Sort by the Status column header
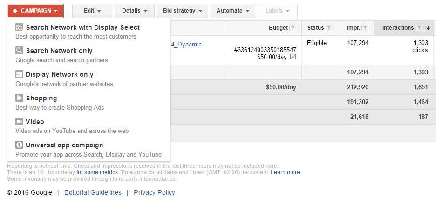Viewport: 436px width, 204px height. click(x=316, y=28)
